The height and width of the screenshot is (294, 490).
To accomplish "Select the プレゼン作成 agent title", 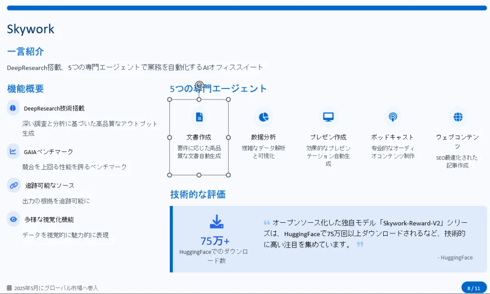I will 328,137.
